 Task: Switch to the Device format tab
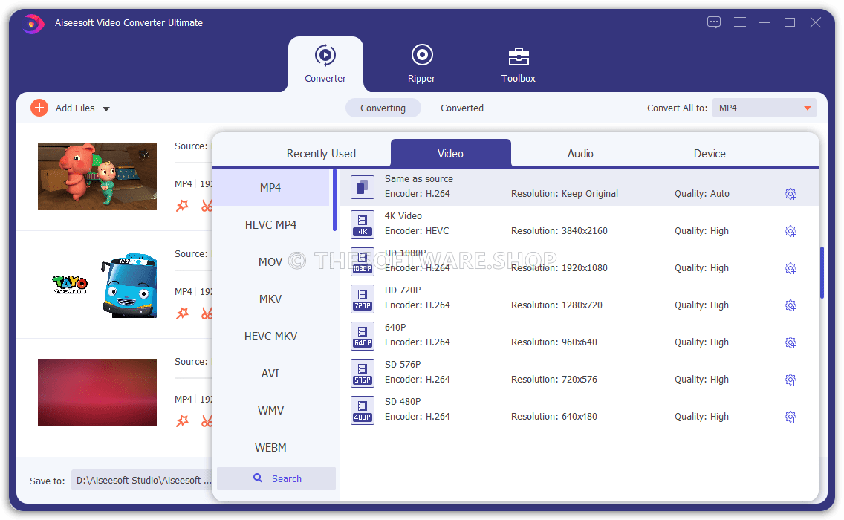pos(710,154)
